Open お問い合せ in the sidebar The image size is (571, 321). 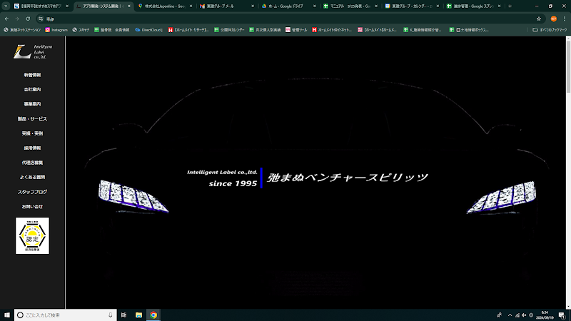point(32,207)
